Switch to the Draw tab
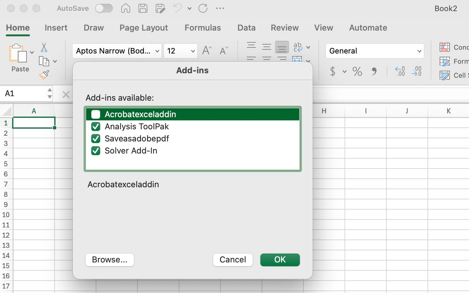 tap(94, 28)
